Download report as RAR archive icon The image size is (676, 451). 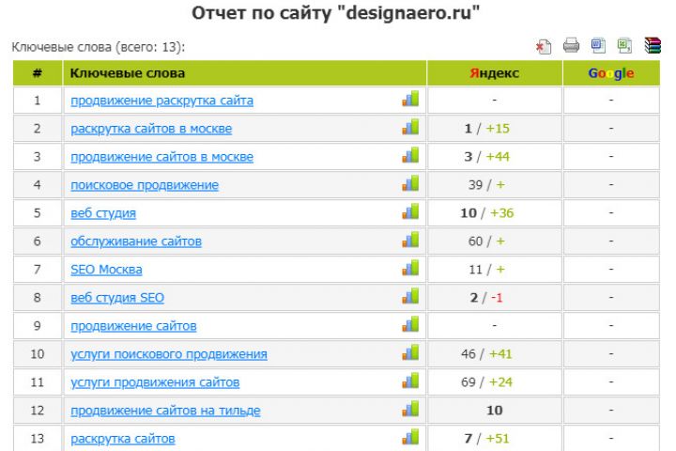(x=653, y=45)
